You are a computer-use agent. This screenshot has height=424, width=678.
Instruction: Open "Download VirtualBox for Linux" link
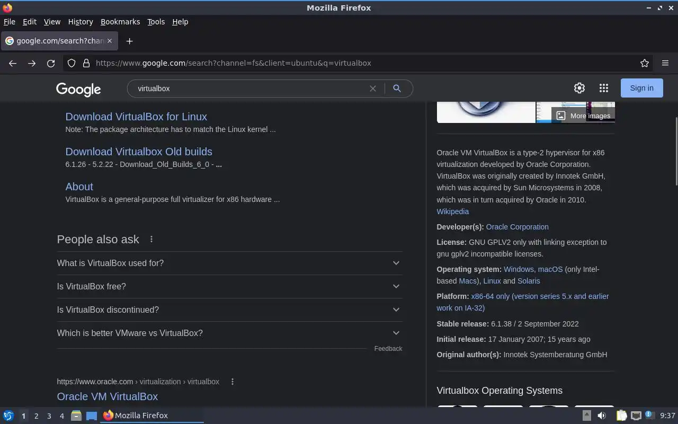click(x=136, y=117)
